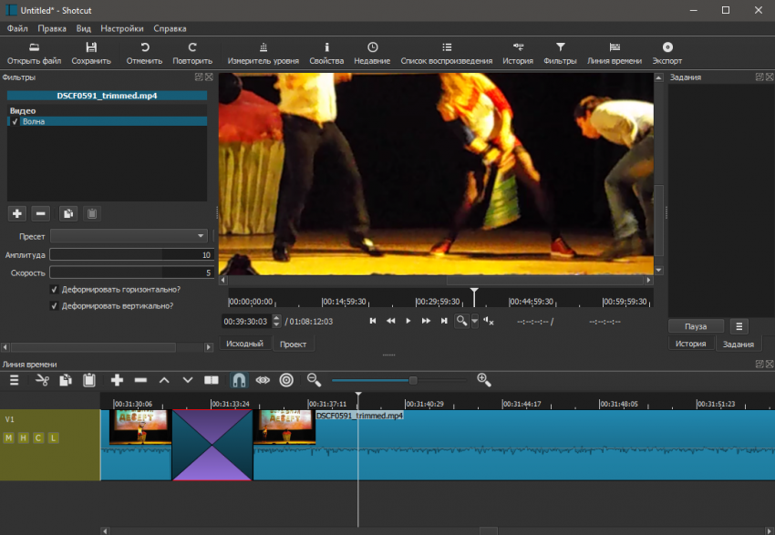Hide track V1 with H button

(x=23, y=437)
